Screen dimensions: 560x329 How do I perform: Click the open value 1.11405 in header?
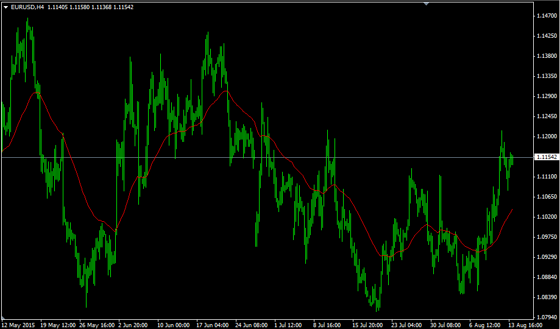(57, 7)
